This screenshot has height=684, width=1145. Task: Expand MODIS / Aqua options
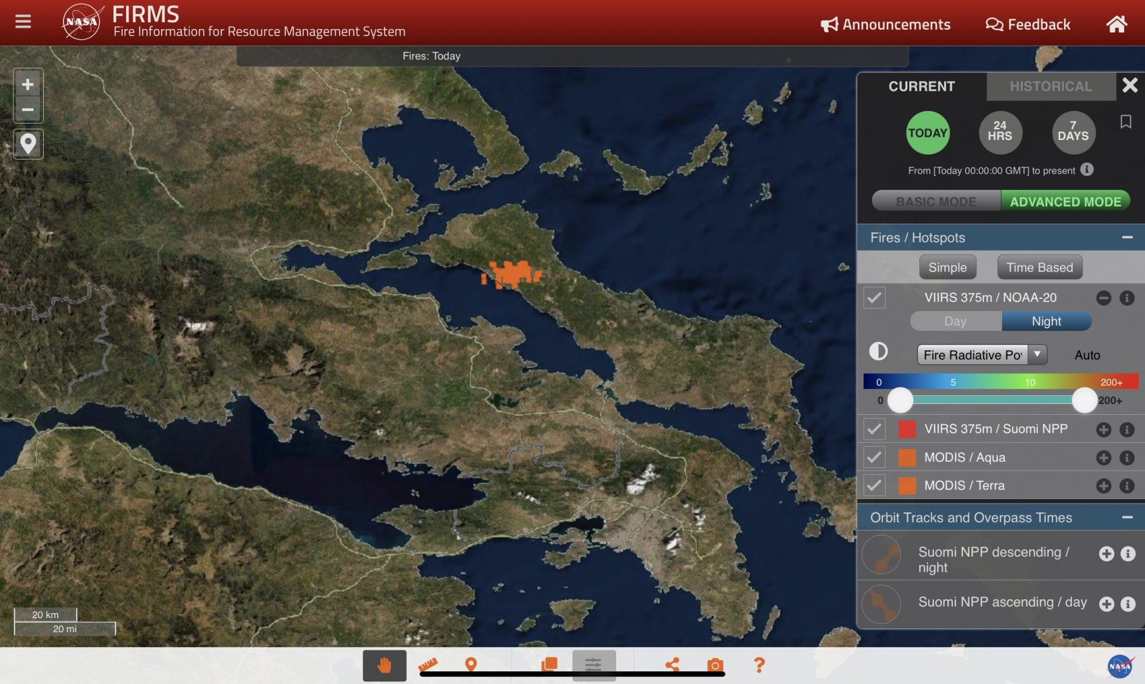tap(1103, 458)
